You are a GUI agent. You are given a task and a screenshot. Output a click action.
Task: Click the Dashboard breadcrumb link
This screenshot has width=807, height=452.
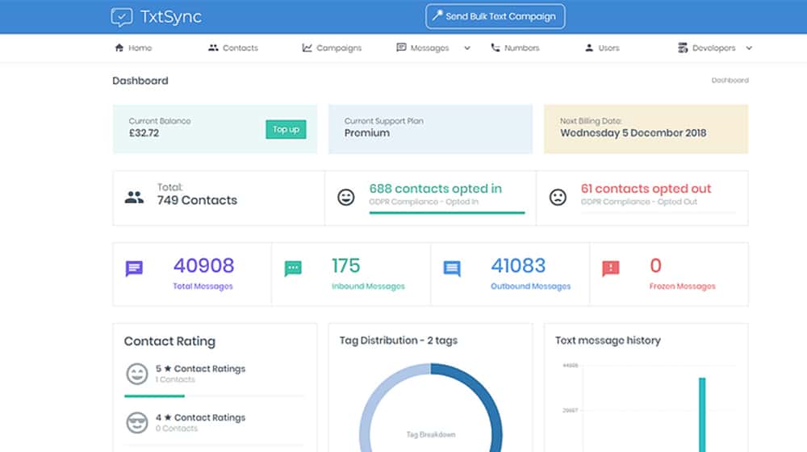pyautogui.click(x=730, y=80)
